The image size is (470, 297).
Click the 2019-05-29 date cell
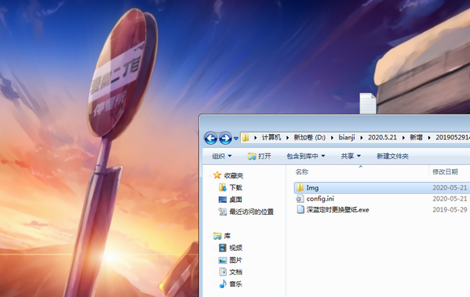point(450,209)
